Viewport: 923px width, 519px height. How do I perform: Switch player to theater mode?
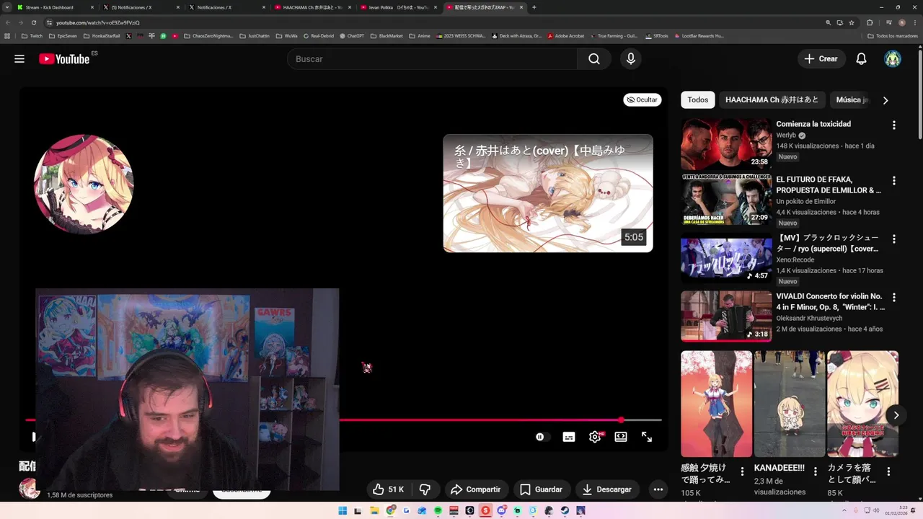(x=621, y=437)
